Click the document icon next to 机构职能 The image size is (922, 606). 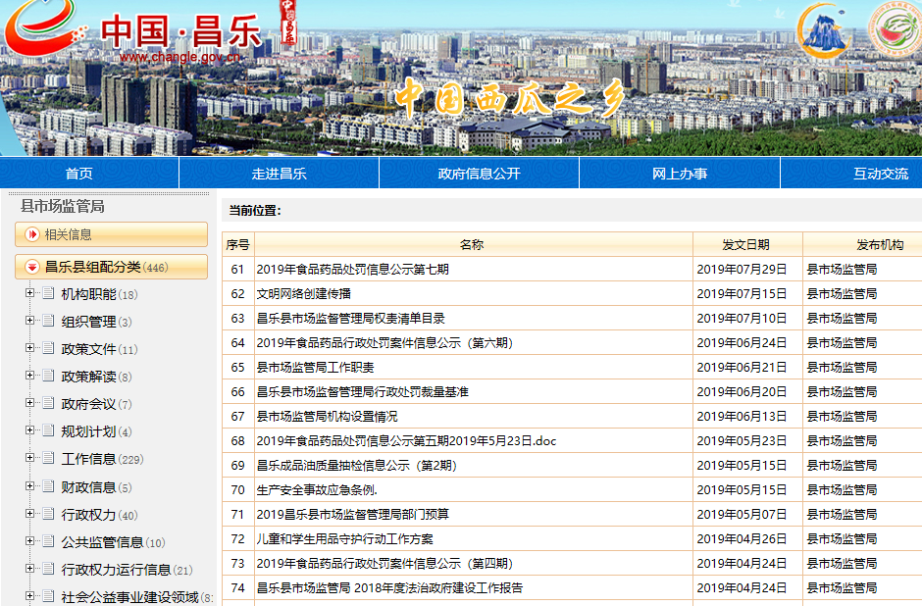coord(48,294)
